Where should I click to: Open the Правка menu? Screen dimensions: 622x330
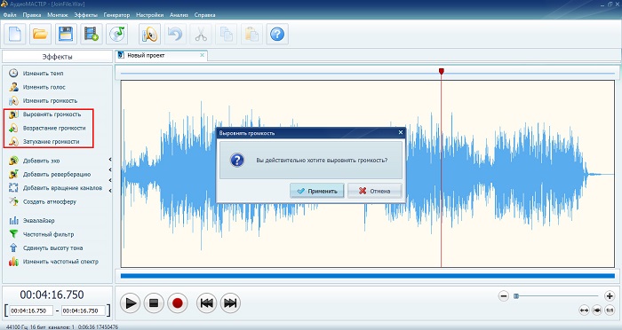pos(32,15)
